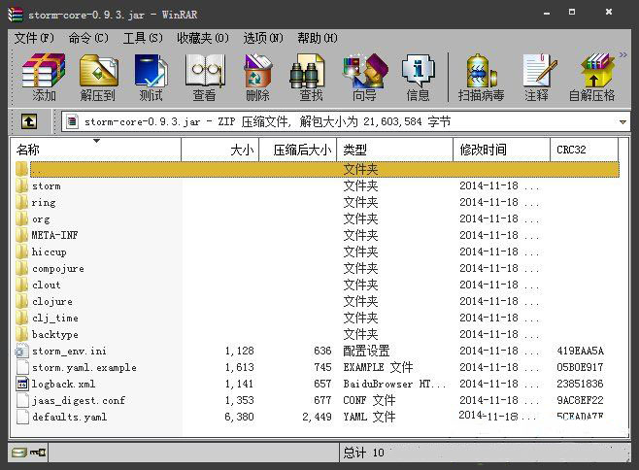Click CRC value 419EAA5A

581,351
